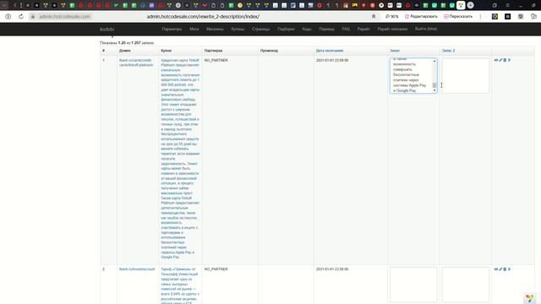Click the NO_PARTNER cell in row 1
541x304 pixels.
coord(216,60)
